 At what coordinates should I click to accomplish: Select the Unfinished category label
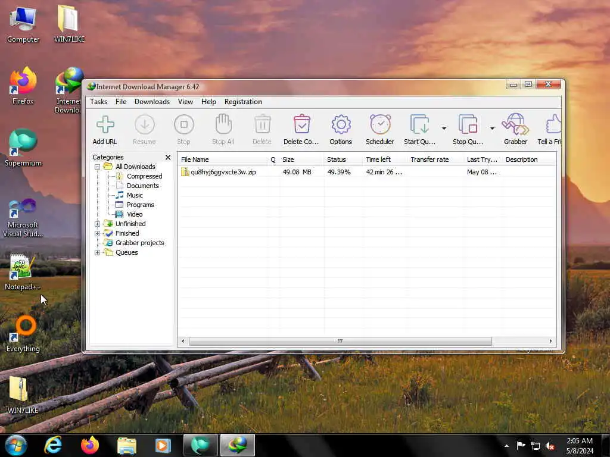[130, 224]
